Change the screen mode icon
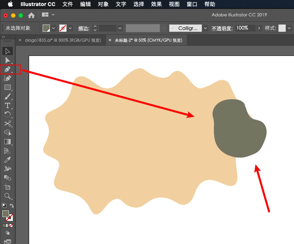The width and height of the screenshot is (294, 244). point(8,242)
